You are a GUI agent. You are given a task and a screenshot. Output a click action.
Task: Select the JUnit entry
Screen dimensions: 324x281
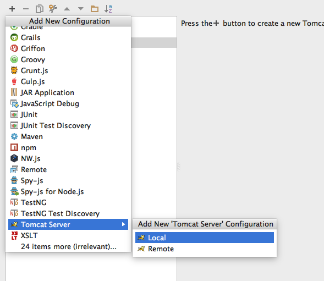click(68, 114)
